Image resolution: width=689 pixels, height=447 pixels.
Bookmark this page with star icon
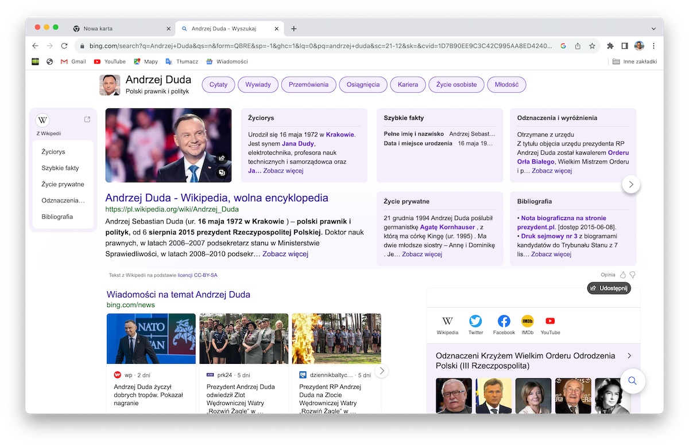(x=592, y=46)
